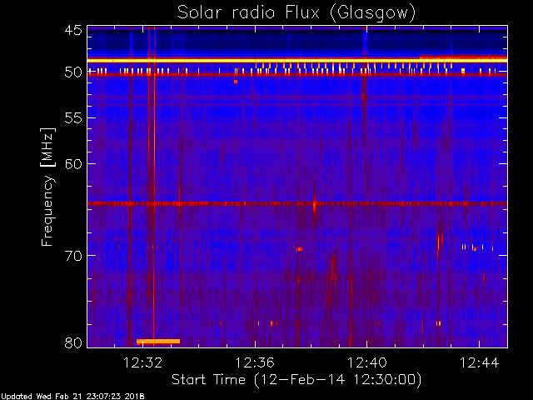Click the "Start Time (12-Feb-14 12:30:00)" axis label
This screenshot has height=400, width=533.
pos(296,380)
